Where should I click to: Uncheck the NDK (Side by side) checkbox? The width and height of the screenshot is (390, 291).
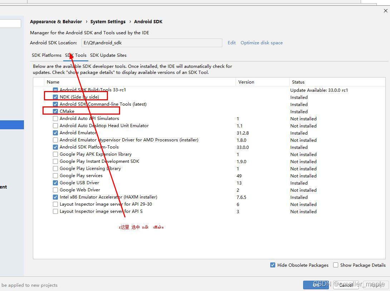(x=55, y=97)
